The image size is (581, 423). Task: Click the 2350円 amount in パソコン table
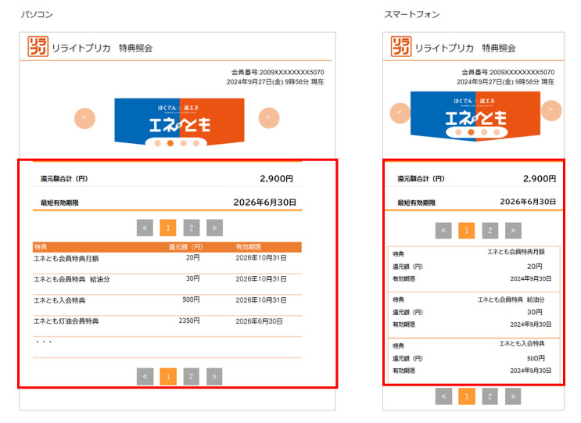click(x=189, y=321)
